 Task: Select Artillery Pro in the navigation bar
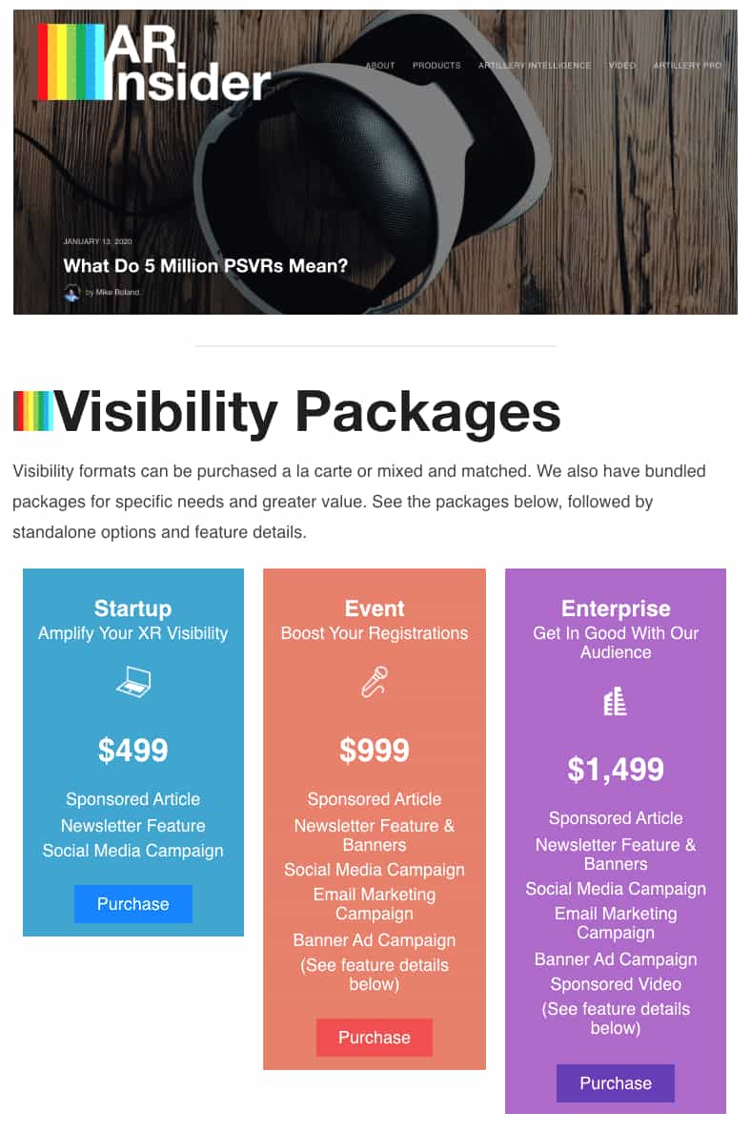687,66
